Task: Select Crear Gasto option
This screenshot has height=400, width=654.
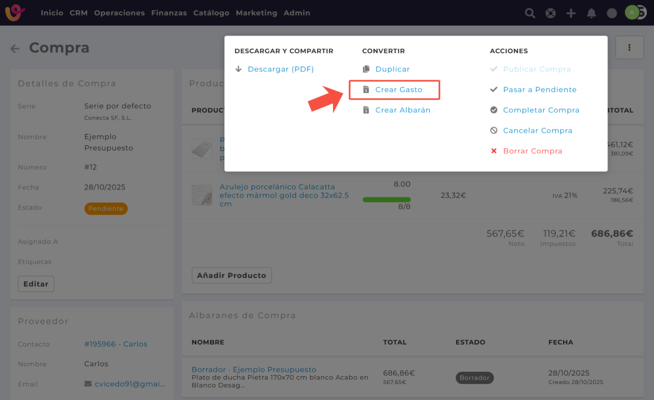Action: pos(398,90)
